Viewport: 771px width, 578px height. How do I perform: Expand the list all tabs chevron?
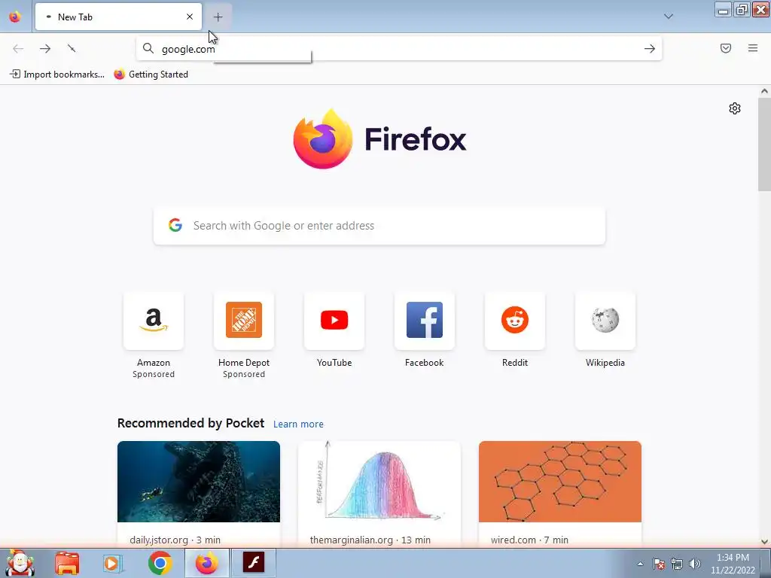(x=669, y=17)
